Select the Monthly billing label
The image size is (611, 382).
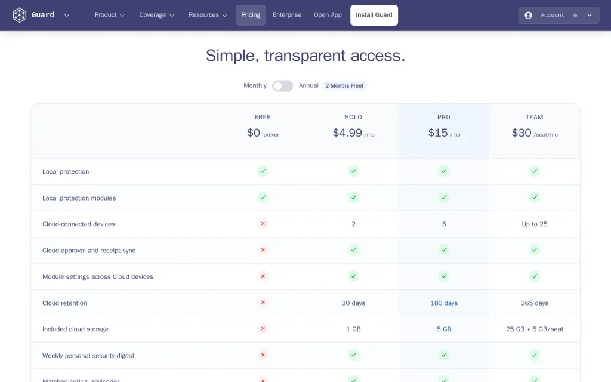pos(255,85)
